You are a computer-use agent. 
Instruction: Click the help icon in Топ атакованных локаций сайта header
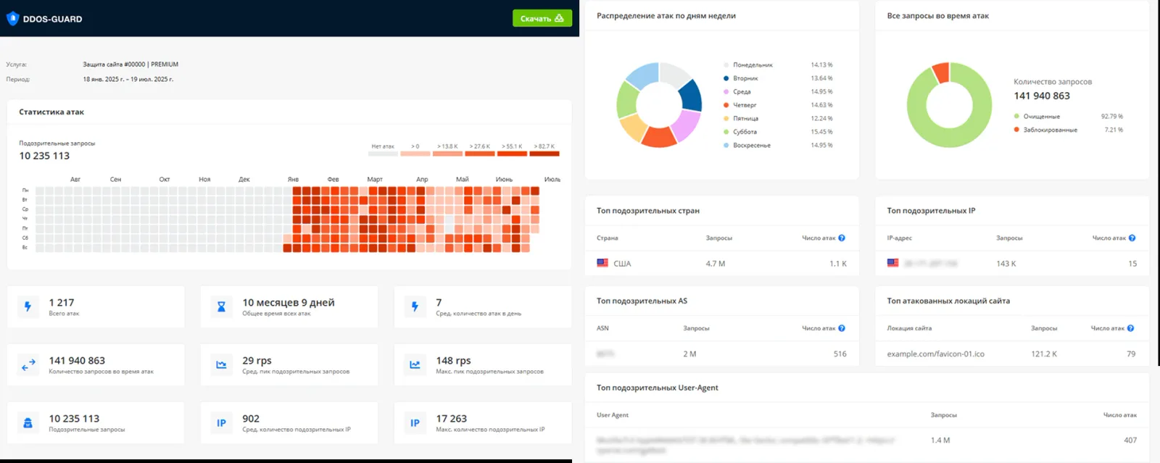point(1130,328)
